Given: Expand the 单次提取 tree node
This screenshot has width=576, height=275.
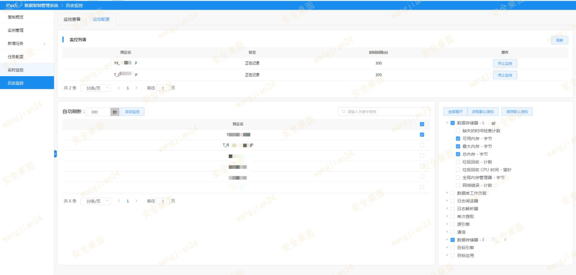Looking at the screenshot, I should click(x=447, y=216).
